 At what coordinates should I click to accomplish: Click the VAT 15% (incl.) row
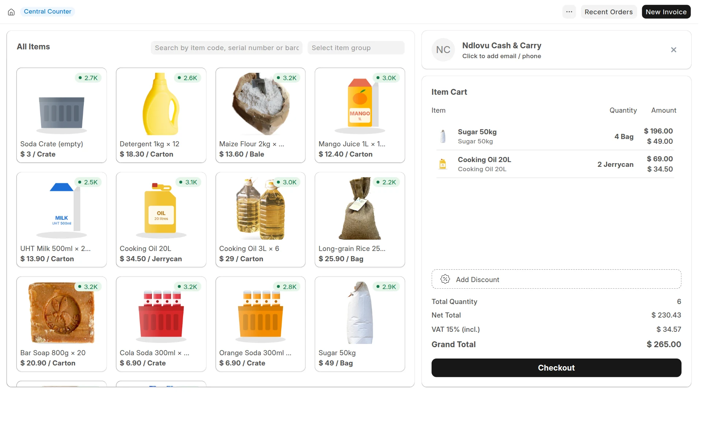pyautogui.click(x=556, y=329)
